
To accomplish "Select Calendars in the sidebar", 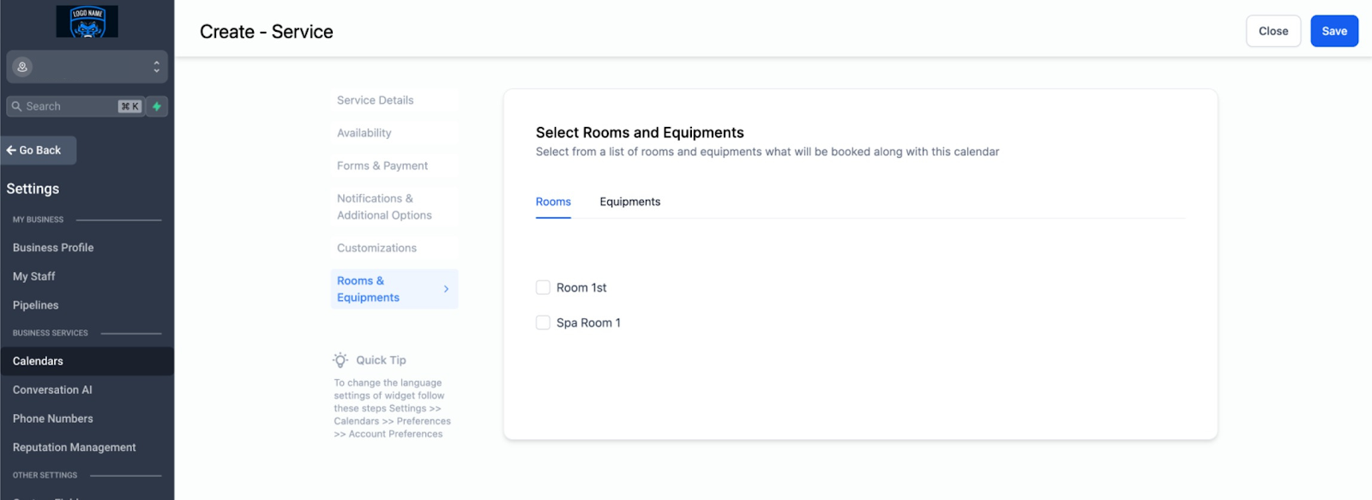I will 87,361.
